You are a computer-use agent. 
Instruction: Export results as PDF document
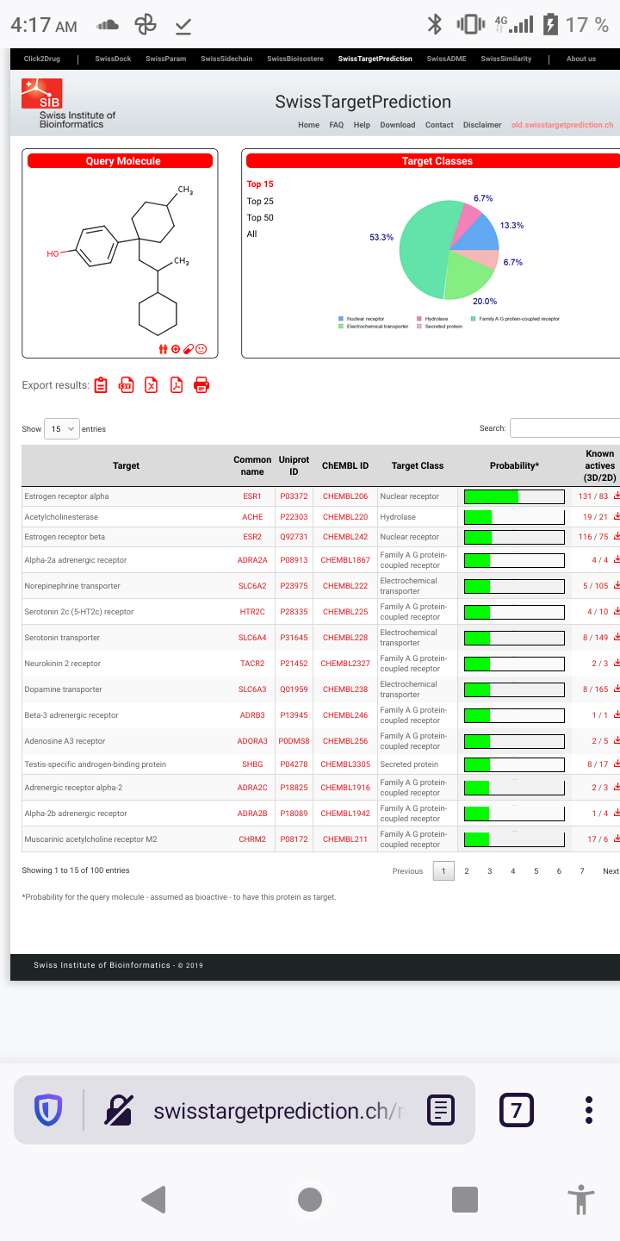(177, 385)
